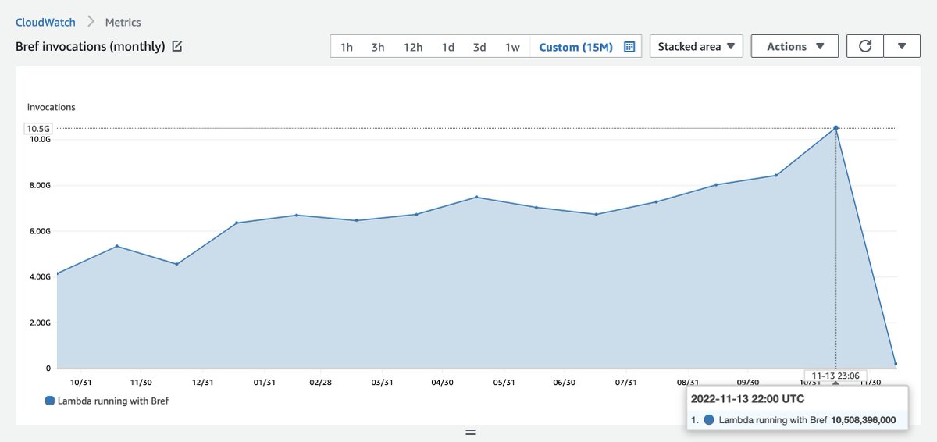Select the 1h time range
The width and height of the screenshot is (937, 442).
point(347,47)
